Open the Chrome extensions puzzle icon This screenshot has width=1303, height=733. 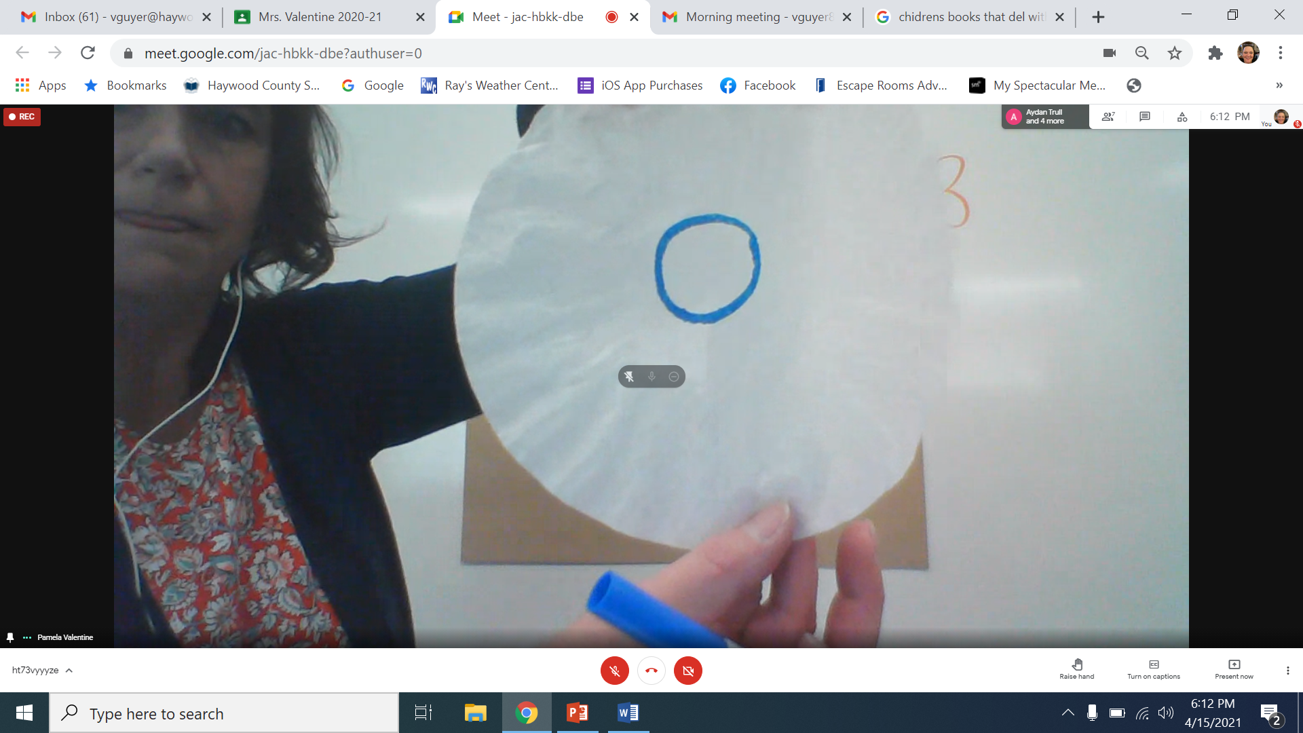1215,53
